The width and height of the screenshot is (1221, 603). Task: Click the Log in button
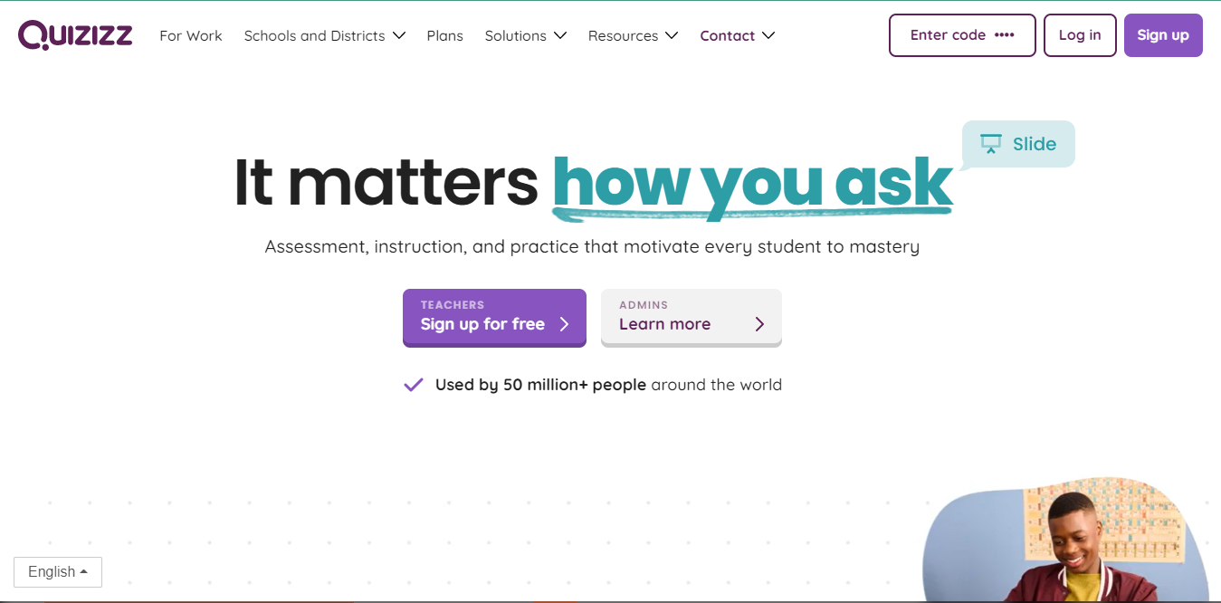pos(1079,34)
